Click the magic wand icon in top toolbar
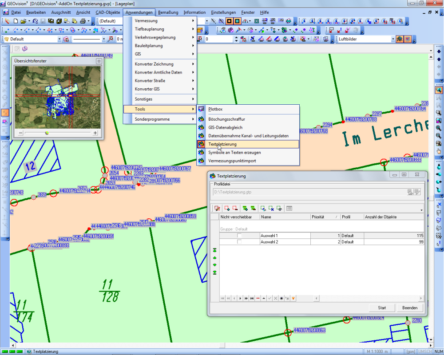 click(x=7, y=21)
